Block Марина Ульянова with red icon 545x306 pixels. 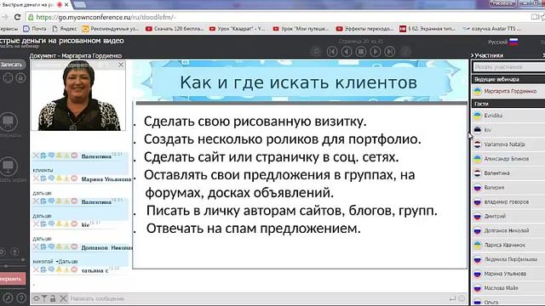(x=74, y=178)
